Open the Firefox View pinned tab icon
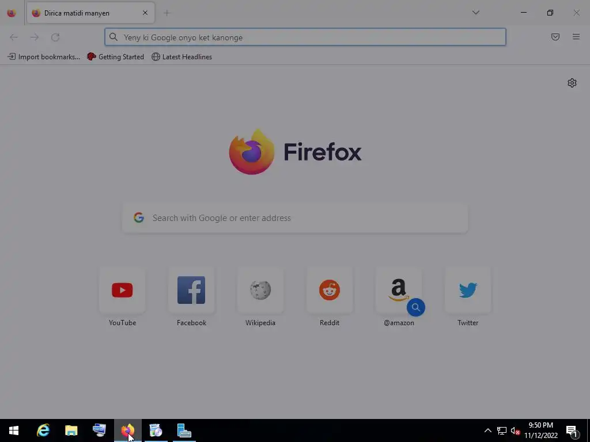590x442 pixels. coord(12,13)
